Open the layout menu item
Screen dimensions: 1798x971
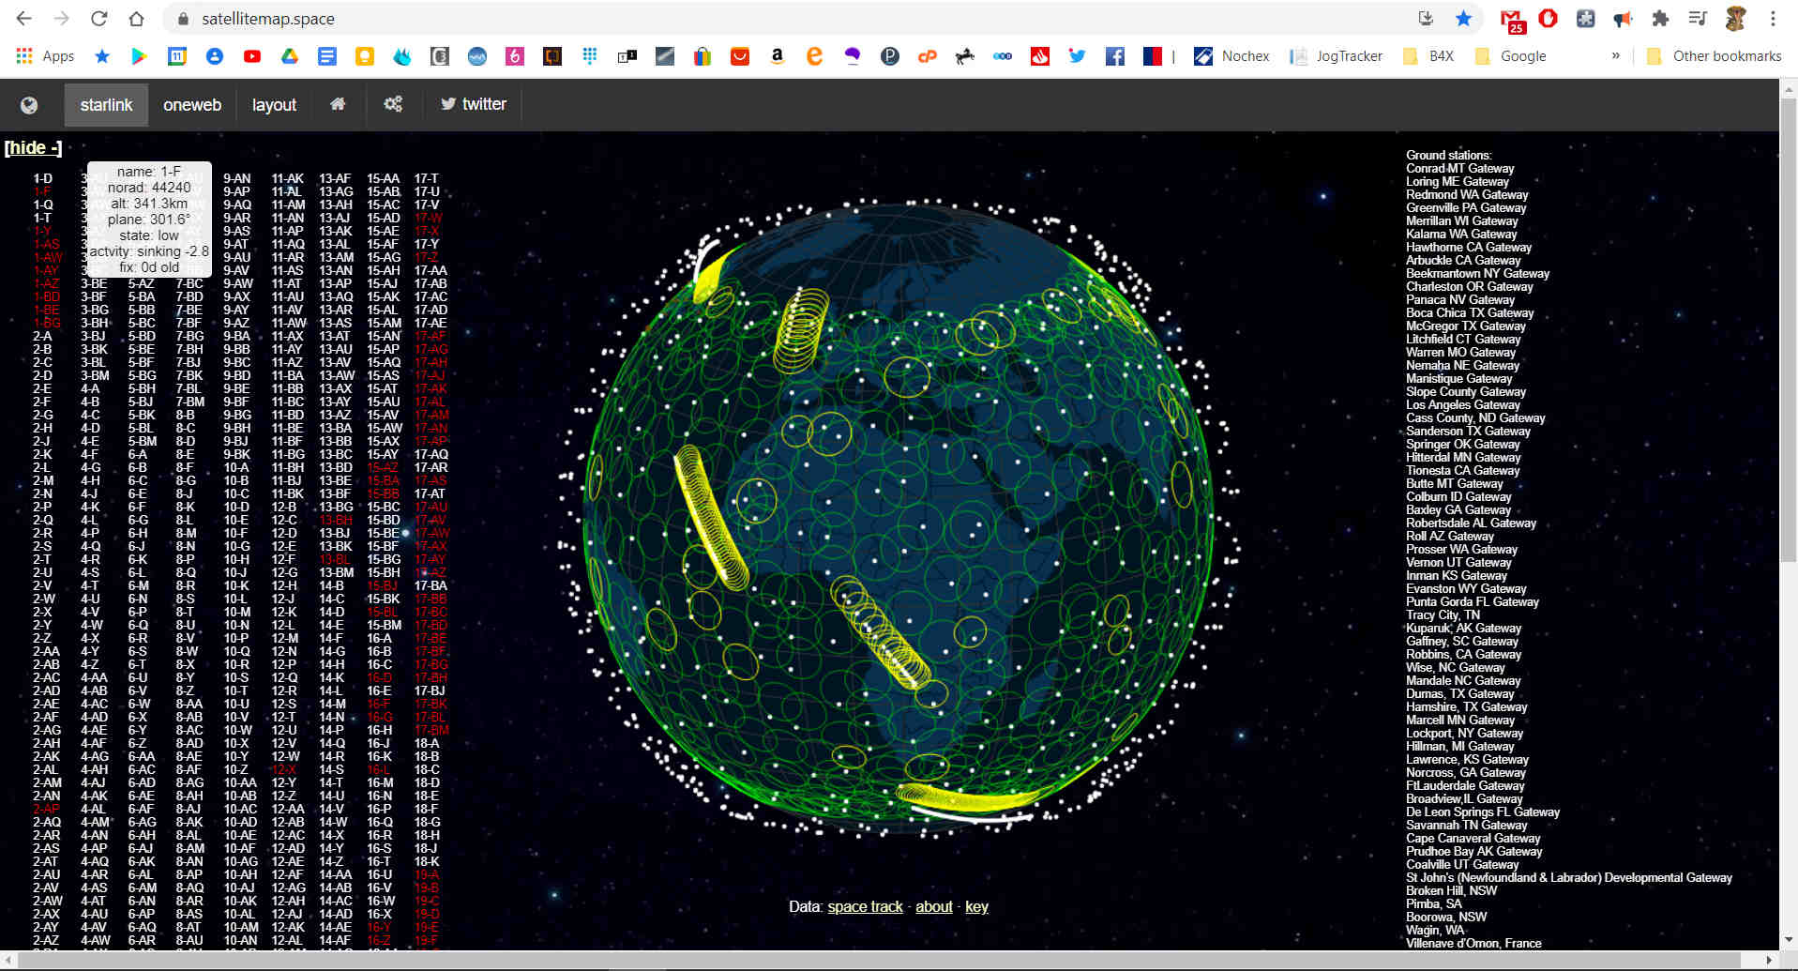click(274, 105)
